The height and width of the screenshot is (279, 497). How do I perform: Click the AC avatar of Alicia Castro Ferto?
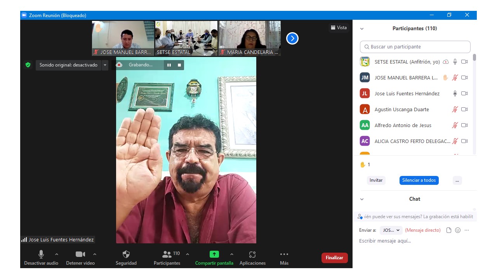[x=365, y=141]
